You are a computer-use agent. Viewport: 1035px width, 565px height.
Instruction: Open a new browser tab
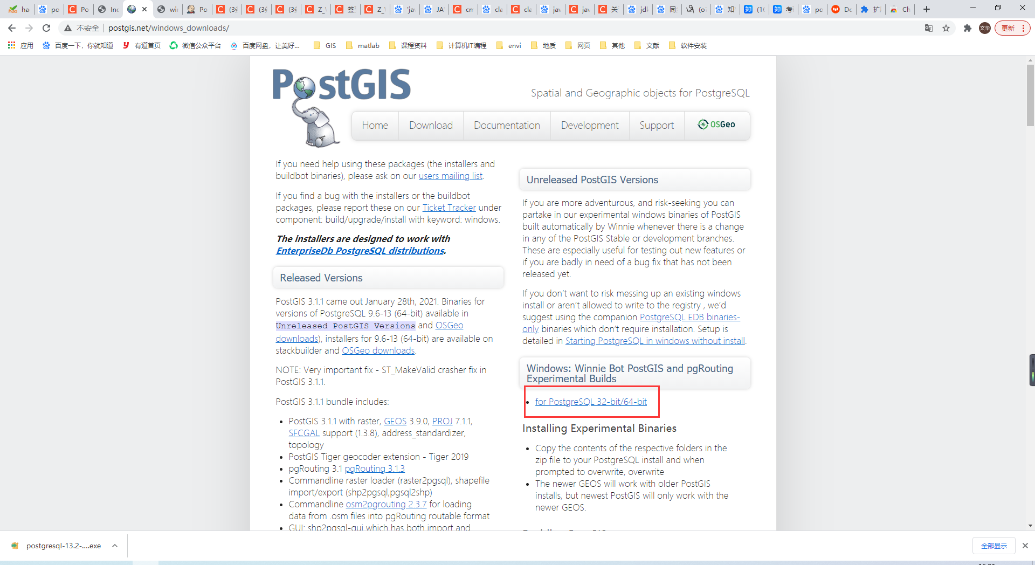click(927, 9)
